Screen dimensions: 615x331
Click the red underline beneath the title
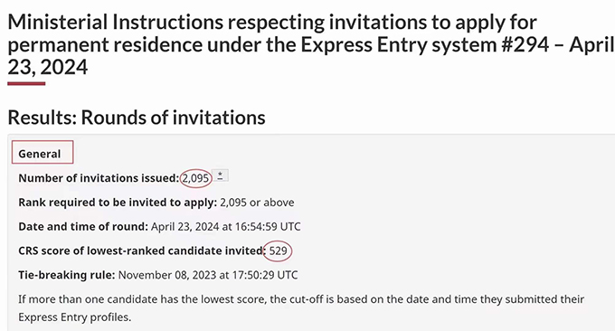(26, 83)
